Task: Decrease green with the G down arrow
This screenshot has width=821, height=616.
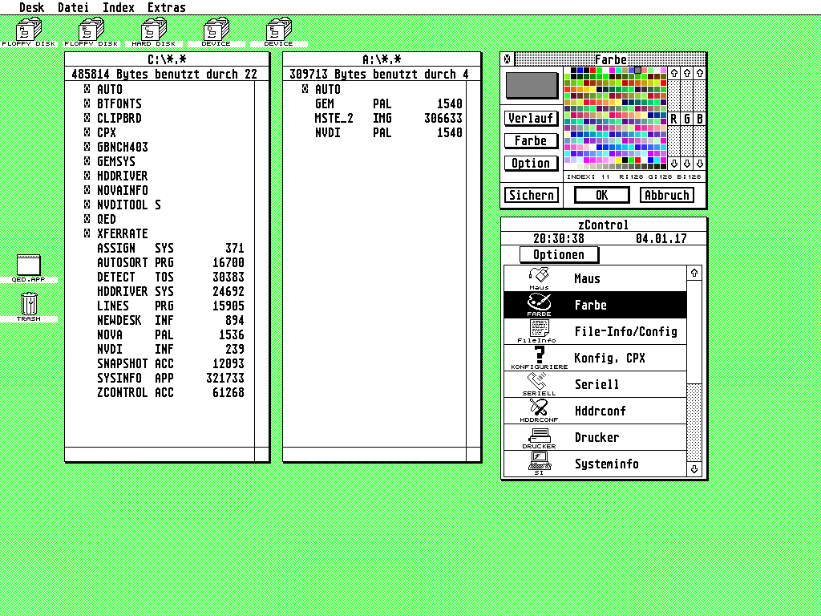Action: [x=687, y=164]
